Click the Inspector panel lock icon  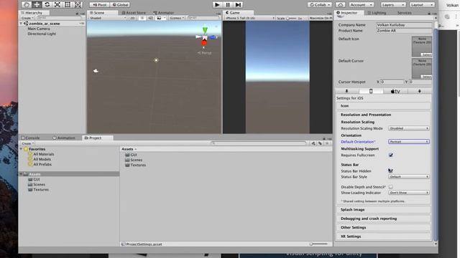click(x=429, y=13)
